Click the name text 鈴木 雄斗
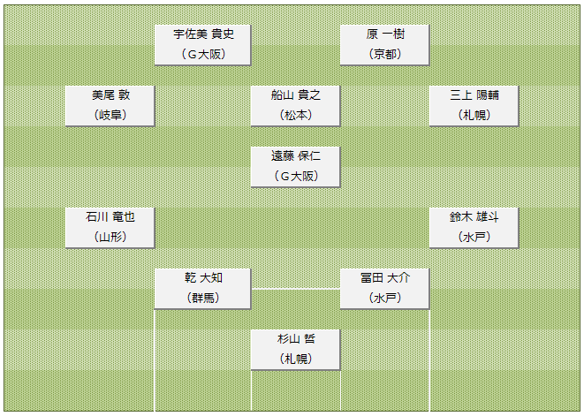 pyautogui.click(x=474, y=216)
